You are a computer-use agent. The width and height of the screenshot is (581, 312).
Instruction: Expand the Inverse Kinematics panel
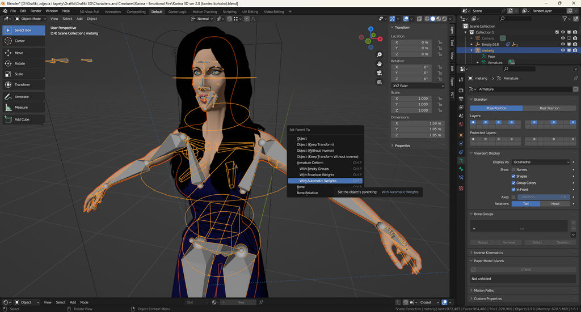click(x=489, y=253)
